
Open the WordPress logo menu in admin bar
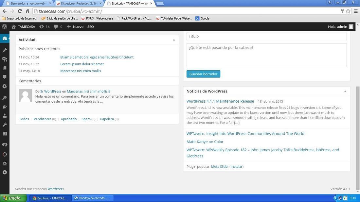point(4,26)
